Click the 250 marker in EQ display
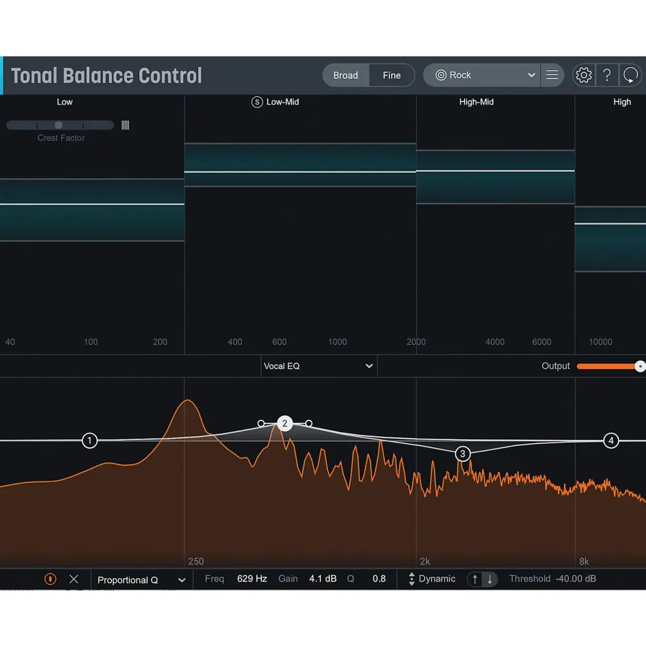This screenshot has width=646, height=647. coord(196,561)
